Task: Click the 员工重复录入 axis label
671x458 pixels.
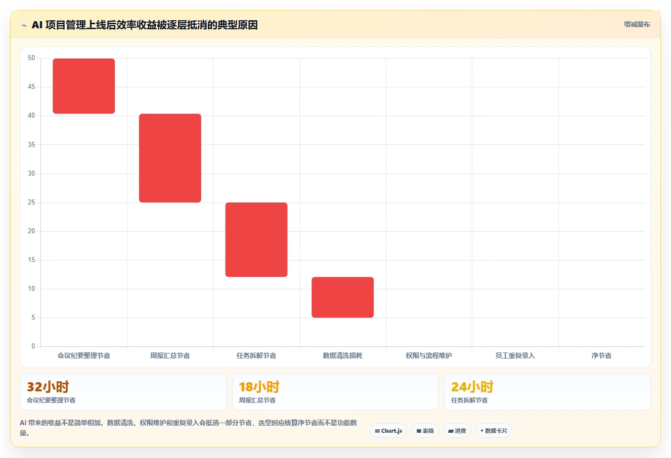Action: pyautogui.click(x=515, y=355)
